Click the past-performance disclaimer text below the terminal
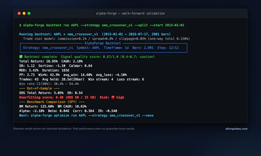The width and height of the screenshot is (261, 156). pos(74,129)
